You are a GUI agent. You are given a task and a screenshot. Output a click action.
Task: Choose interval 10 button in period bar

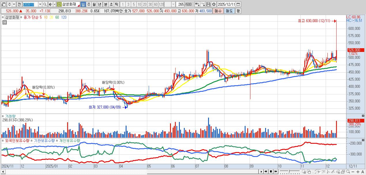[139, 4]
